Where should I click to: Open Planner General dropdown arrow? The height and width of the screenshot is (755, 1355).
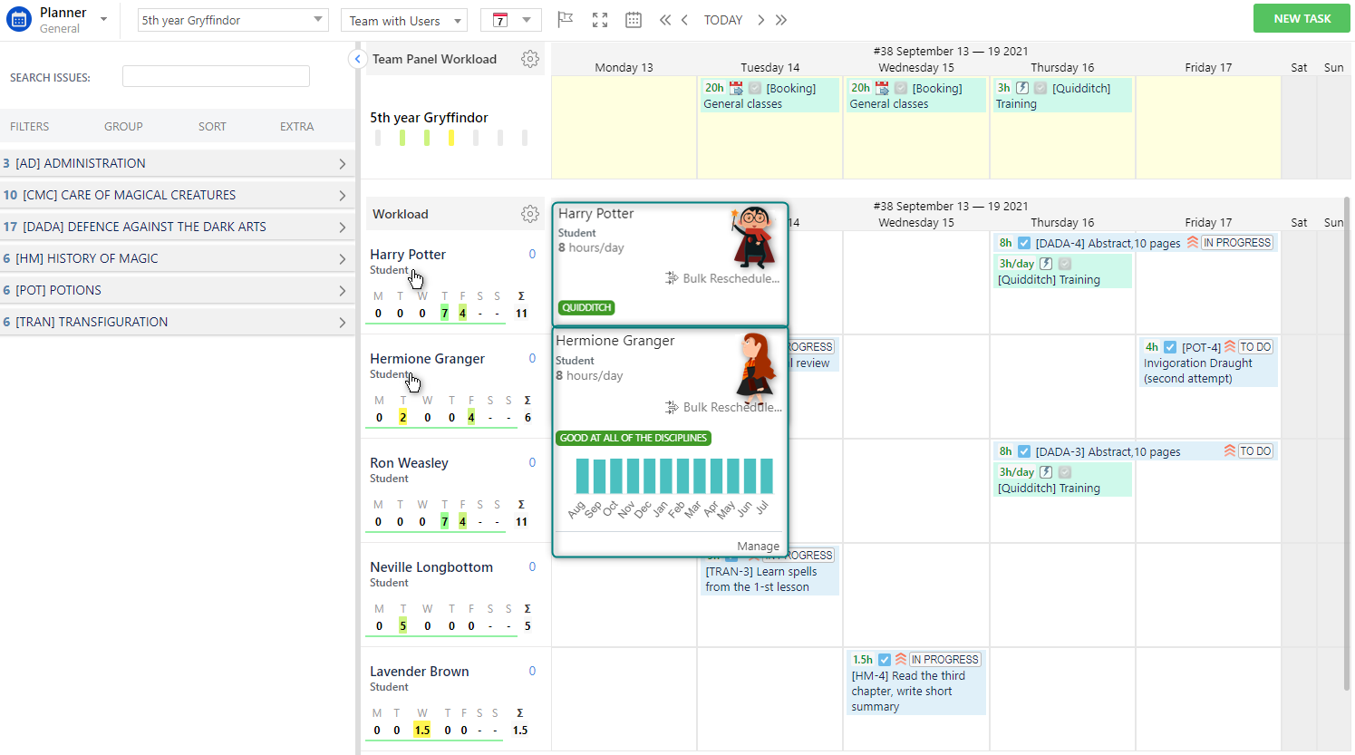pyautogui.click(x=103, y=20)
